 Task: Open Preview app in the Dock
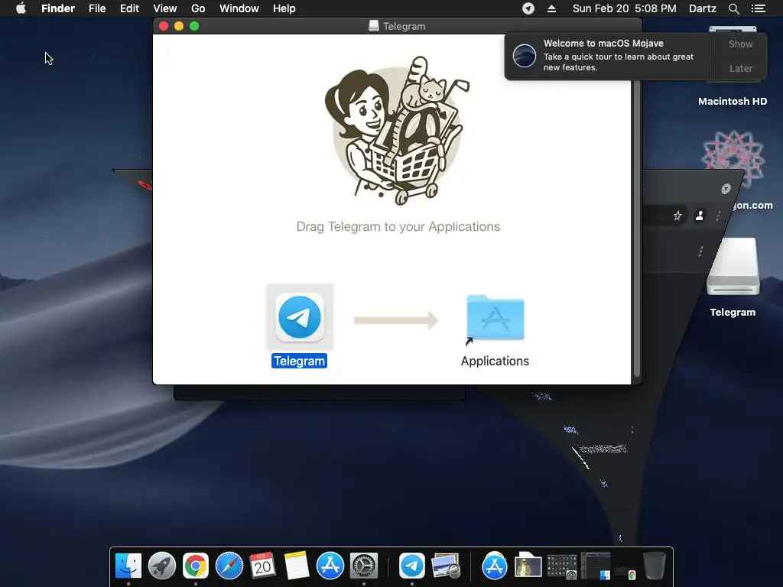pos(446,566)
